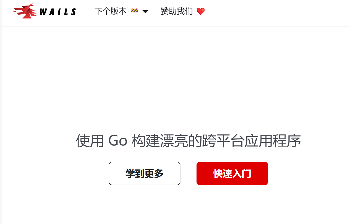Click the construction barrier emoji icon
The width and height of the screenshot is (349, 224).
tap(134, 11)
